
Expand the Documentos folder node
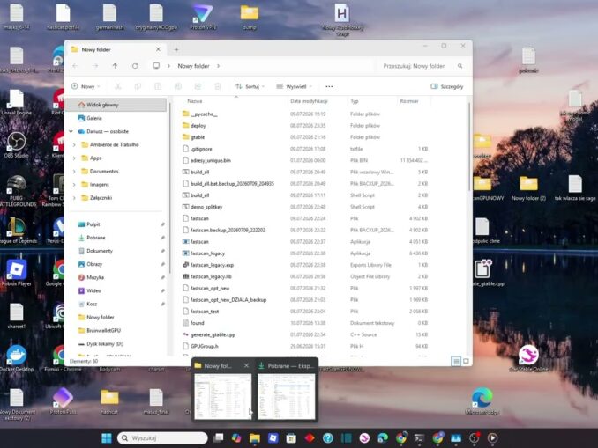tap(74, 172)
